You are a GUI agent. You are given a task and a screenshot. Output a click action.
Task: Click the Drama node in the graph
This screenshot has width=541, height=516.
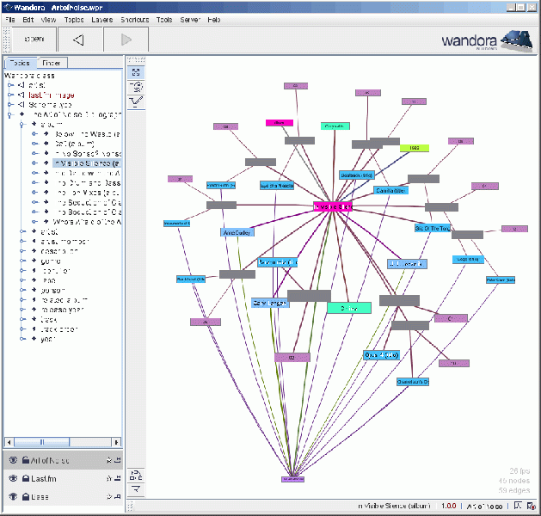coord(348,308)
